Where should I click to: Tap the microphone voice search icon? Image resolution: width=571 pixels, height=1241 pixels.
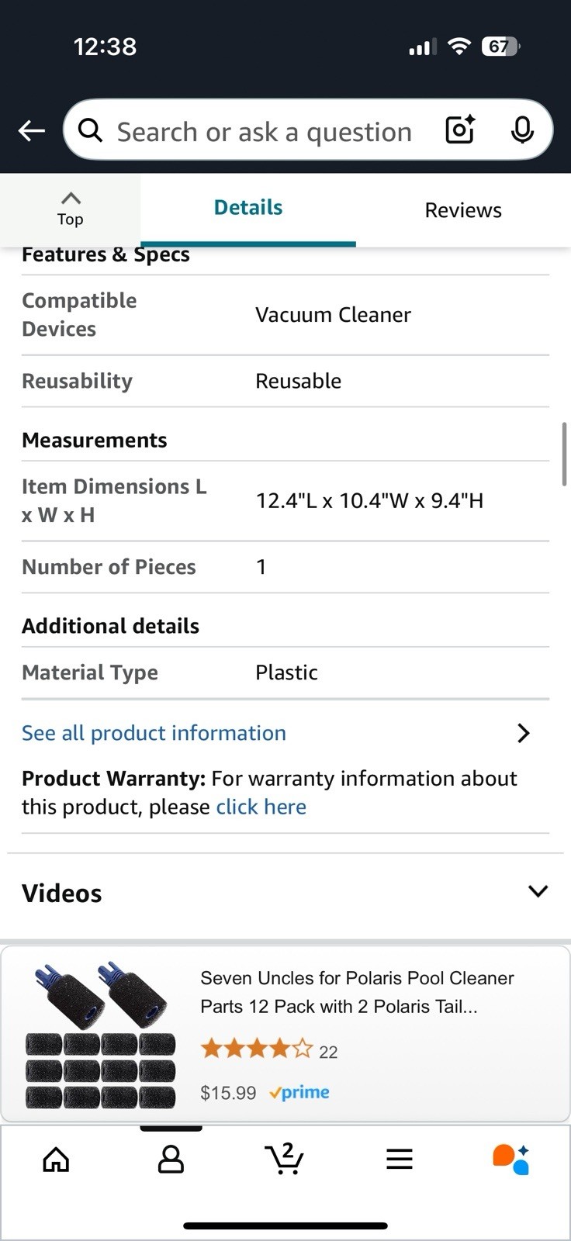point(522,130)
